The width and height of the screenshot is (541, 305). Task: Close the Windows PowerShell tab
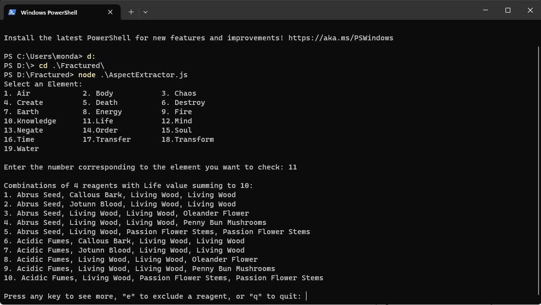[x=110, y=12]
